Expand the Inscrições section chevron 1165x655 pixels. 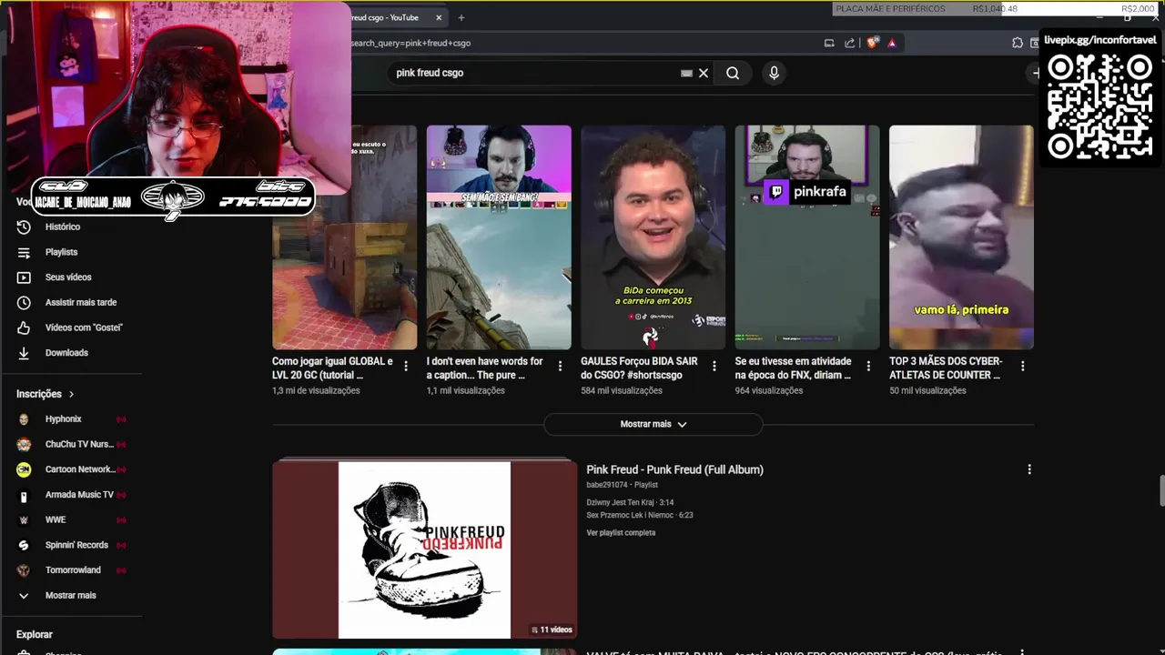[71, 394]
